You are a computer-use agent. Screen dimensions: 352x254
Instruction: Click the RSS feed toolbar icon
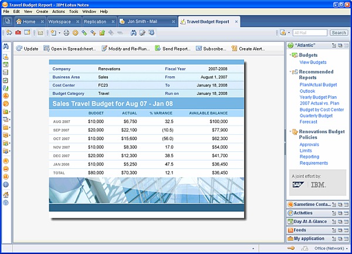click(x=40, y=33)
